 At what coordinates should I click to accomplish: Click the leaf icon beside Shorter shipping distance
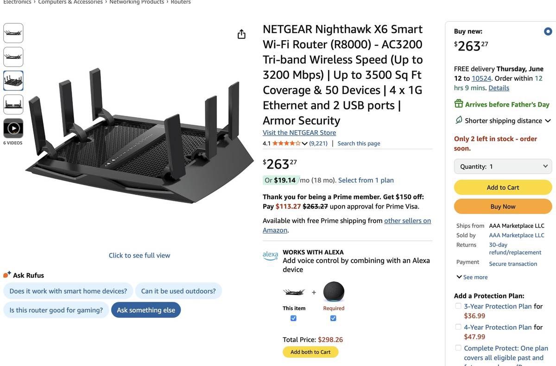[458, 120]
